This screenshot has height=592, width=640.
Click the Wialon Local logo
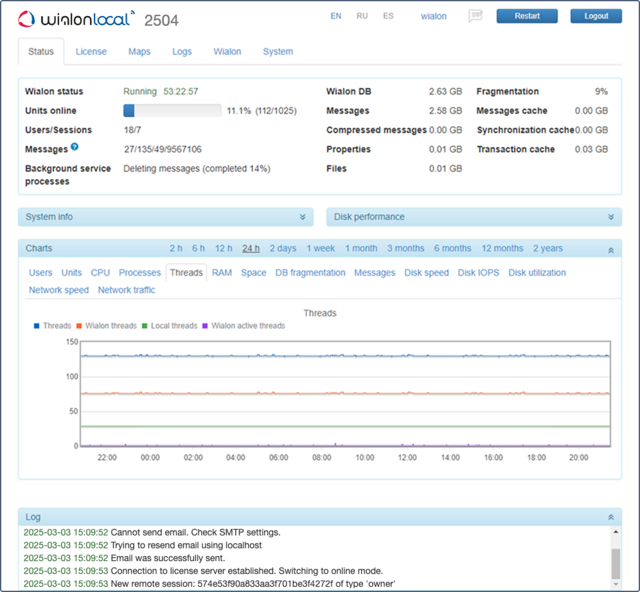pyautogui.click(x=76, y=19)
